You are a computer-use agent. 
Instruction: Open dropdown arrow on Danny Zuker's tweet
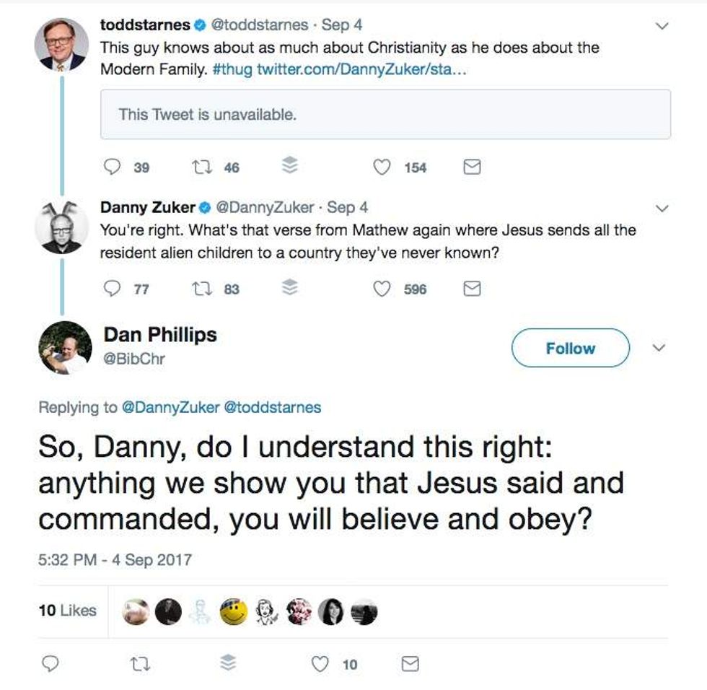tap(662, 209)
